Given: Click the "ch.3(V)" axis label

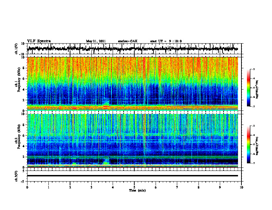Looking at the screenshot, I should tap(16, 176).
